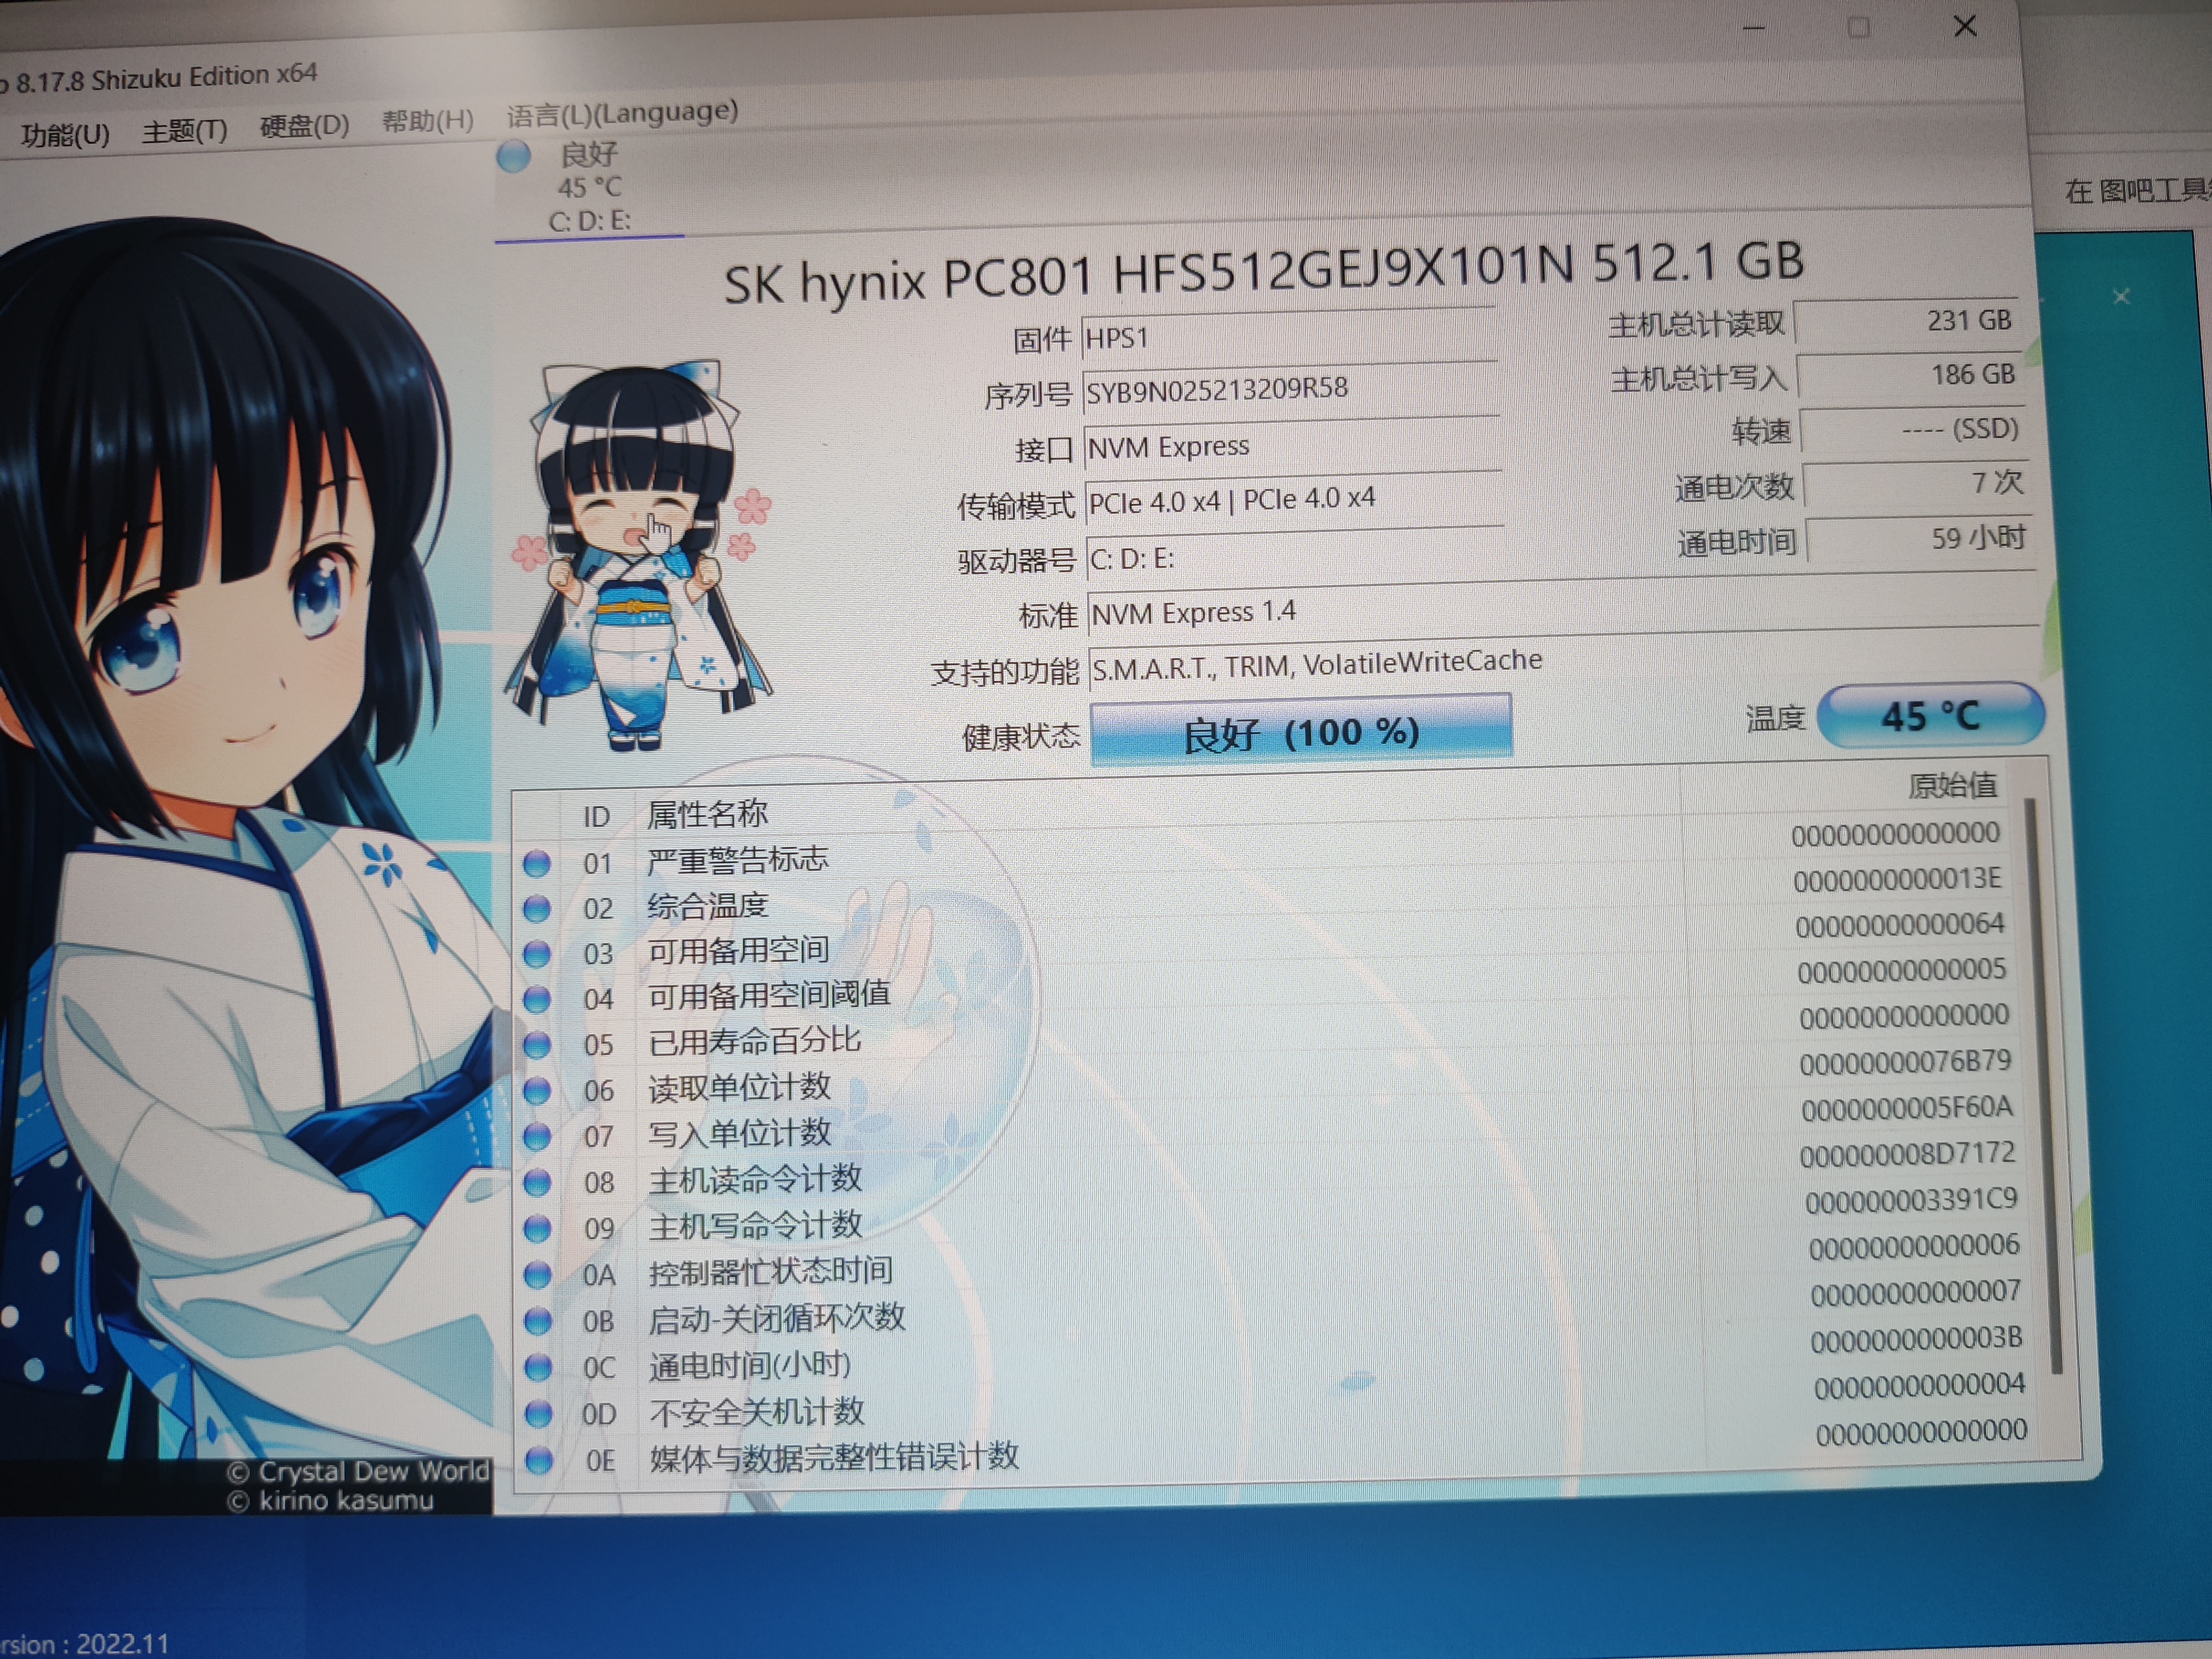Open the 语言(L)(Language) menu
The height and width of the screenshot is (1659, 2212).
point(622,113)
